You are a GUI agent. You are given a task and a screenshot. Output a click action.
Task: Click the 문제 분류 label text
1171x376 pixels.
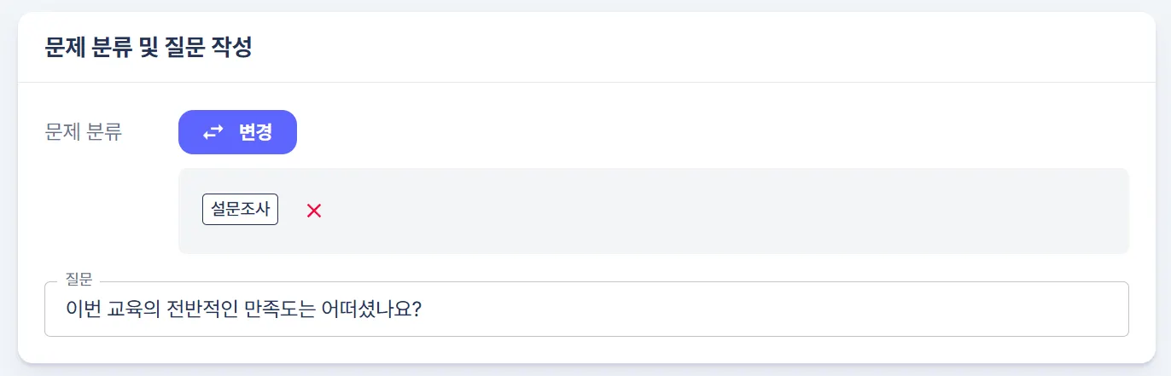click(x=84, y=133)
